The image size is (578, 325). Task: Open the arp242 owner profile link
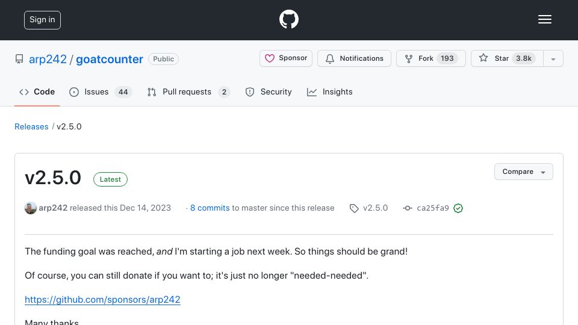click(48, 60)
